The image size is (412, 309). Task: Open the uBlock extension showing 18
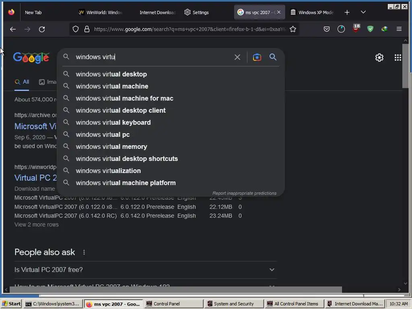tap(356, 29)
